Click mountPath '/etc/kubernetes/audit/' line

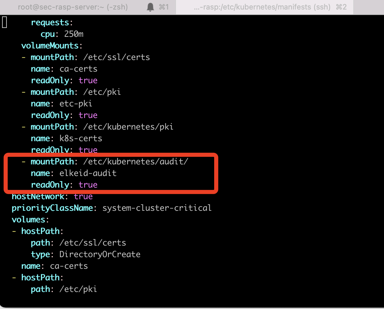[x=105, y=162]
